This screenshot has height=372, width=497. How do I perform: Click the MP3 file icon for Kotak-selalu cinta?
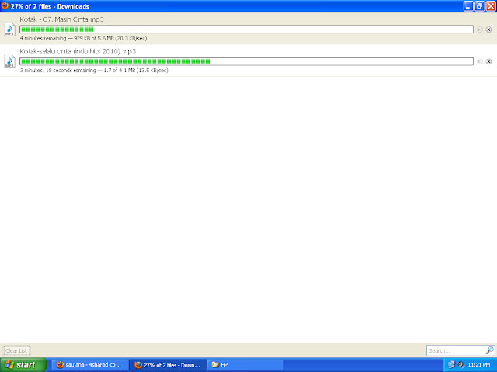9,61
